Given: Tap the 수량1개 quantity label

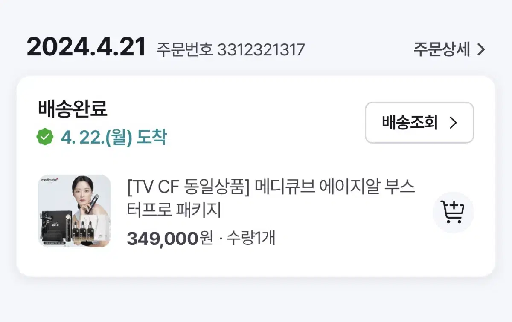Looking at the screenshot, I should click(250, 238).
